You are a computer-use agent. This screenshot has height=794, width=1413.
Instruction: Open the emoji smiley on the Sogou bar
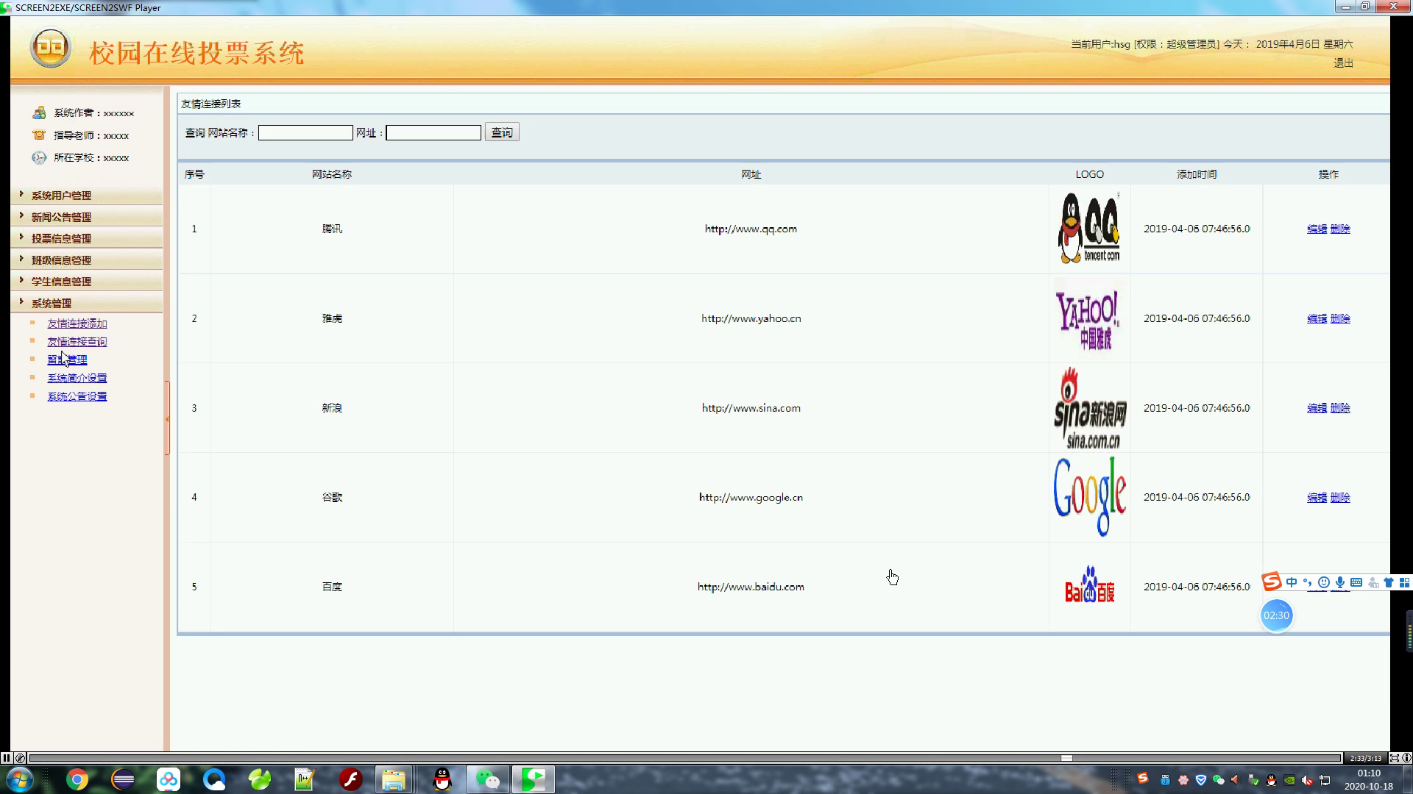(x=1324, y=582)
